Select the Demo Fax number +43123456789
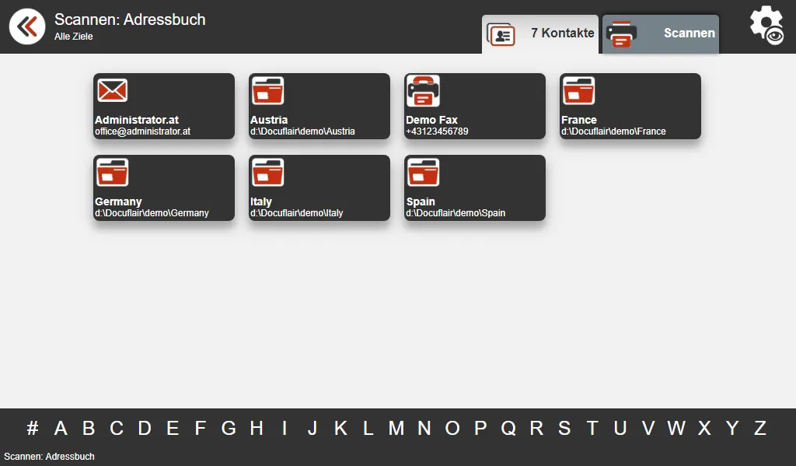The image size is (796, 466). tap(437, 131)
